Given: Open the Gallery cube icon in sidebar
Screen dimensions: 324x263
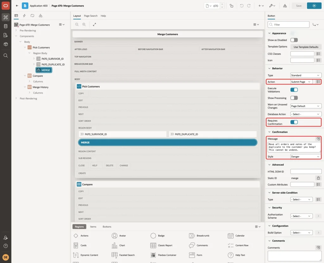Looking at the screenshot, I should pos(6,44).
